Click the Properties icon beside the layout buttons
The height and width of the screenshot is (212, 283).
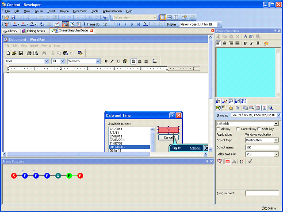(184, 18)
